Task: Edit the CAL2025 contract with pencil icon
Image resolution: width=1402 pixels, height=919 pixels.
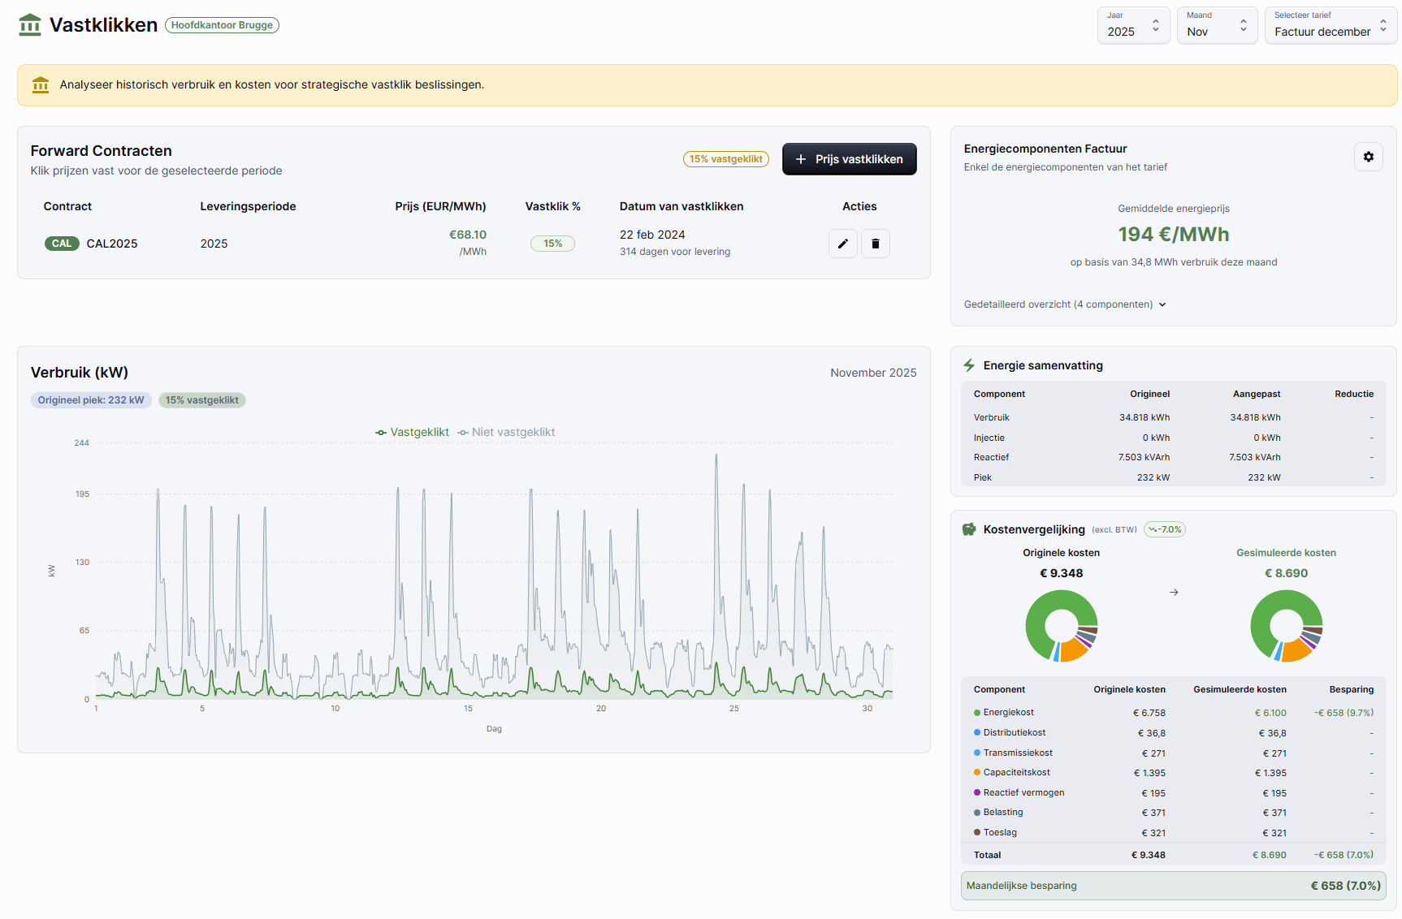Action: tap(843, 244)
